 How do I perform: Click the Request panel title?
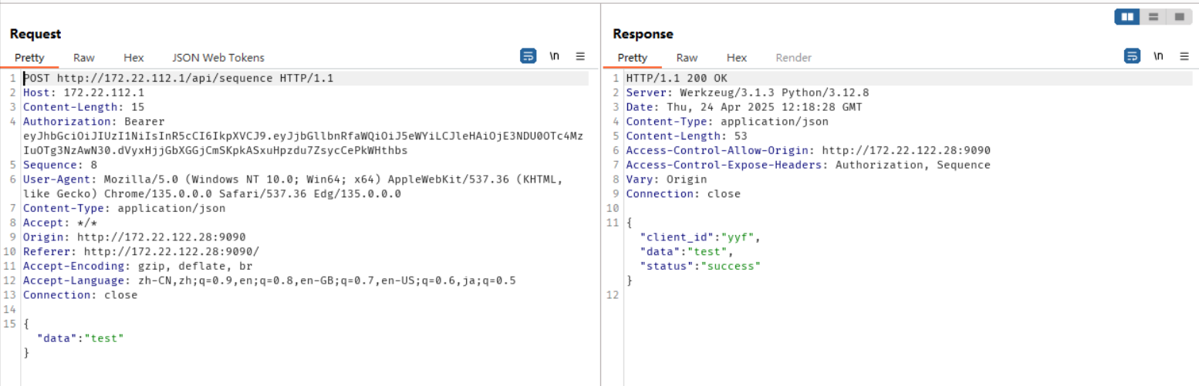pos(35,34)
